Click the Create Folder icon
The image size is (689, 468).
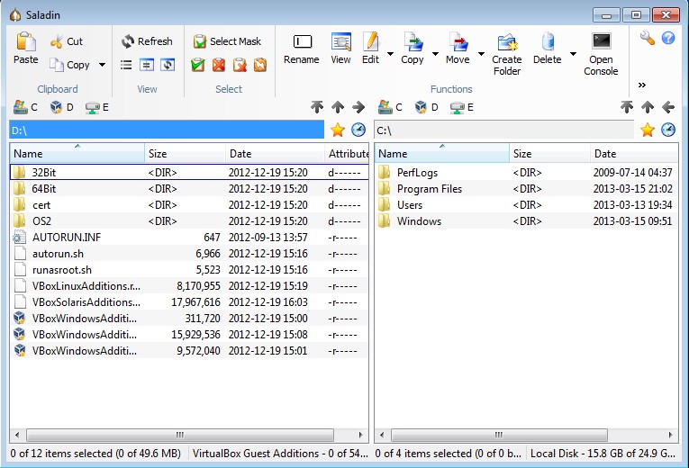(507, 53)
